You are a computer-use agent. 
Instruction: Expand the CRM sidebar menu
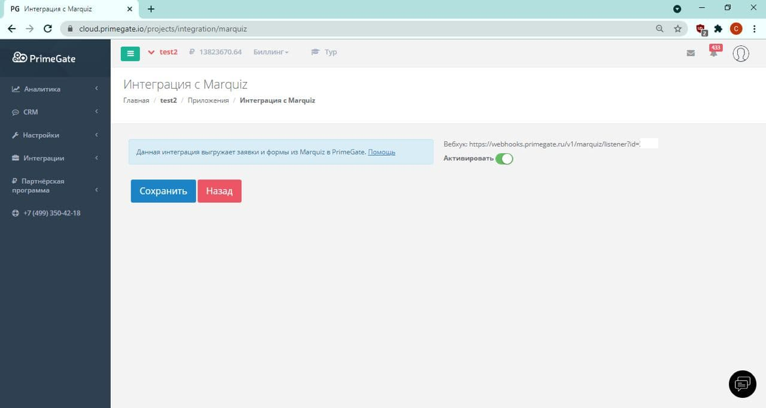pyautogui.click(x=55, y=112)
